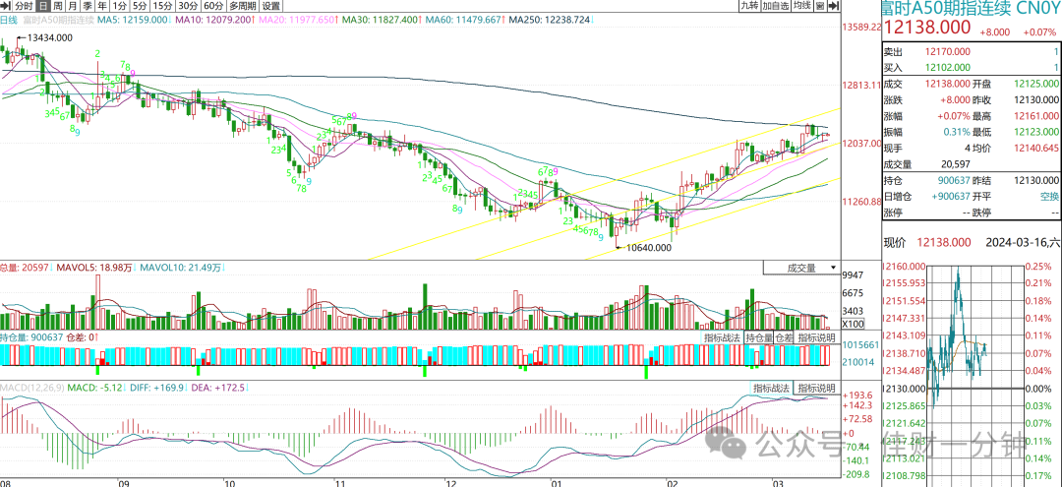Click 指标说明 in the 持仓量 panel
This screenshot has width=1062, height=487.
pos(815,337)
